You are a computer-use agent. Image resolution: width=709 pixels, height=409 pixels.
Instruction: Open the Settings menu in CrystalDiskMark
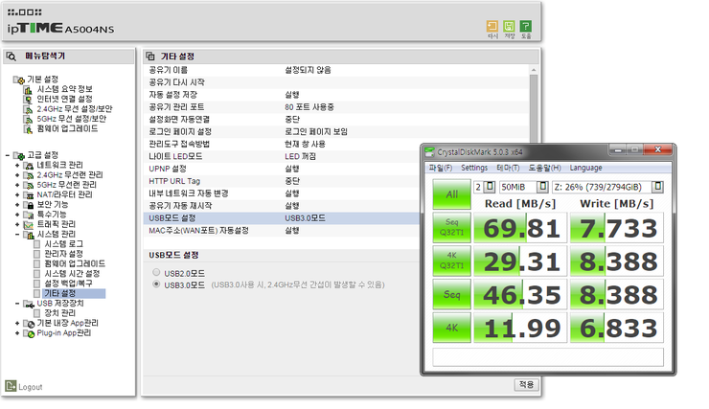474,168
